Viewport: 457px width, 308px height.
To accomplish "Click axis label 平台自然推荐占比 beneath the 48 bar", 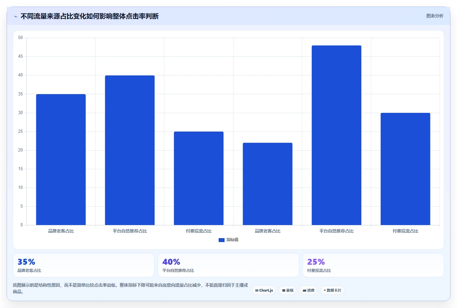I will 336,231.
